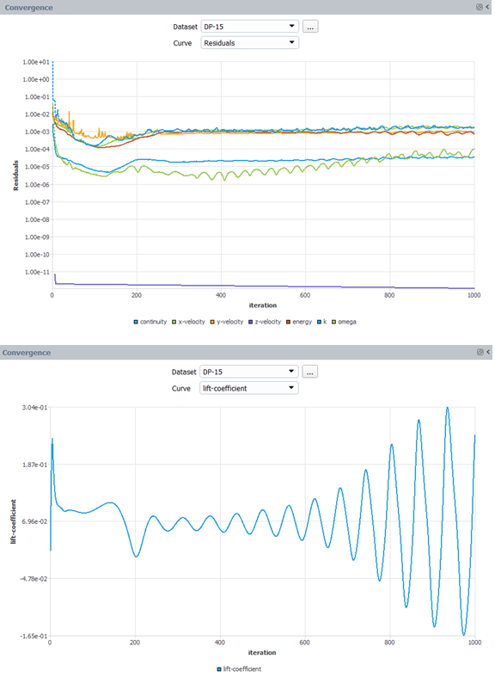Toggle the omega legend entry
This screenshot has width=495, height=690.
344,322
